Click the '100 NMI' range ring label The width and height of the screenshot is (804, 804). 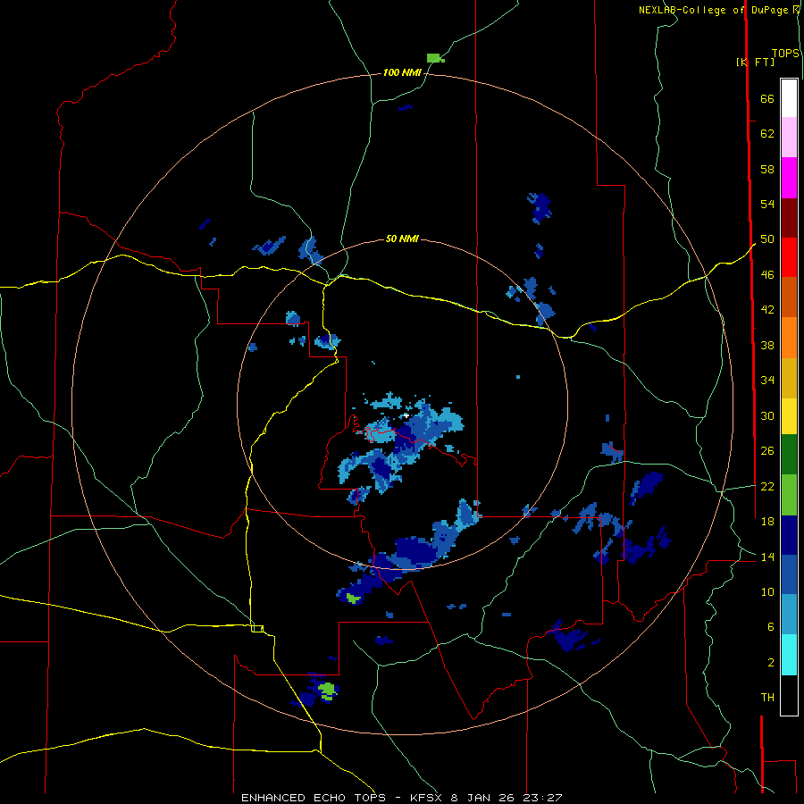[x=402, y=72]
